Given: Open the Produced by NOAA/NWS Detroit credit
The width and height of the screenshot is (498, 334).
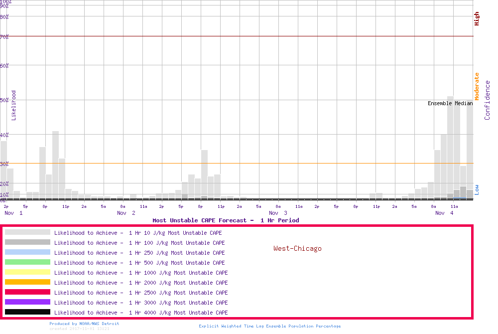Looking at the screenshot, I should coord(84,324).
